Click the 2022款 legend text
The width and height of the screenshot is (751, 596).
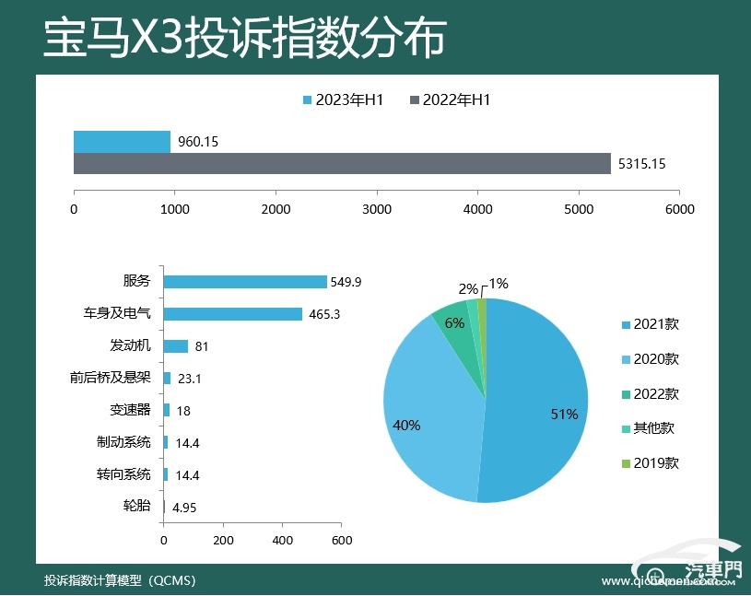tap(656, 394)
